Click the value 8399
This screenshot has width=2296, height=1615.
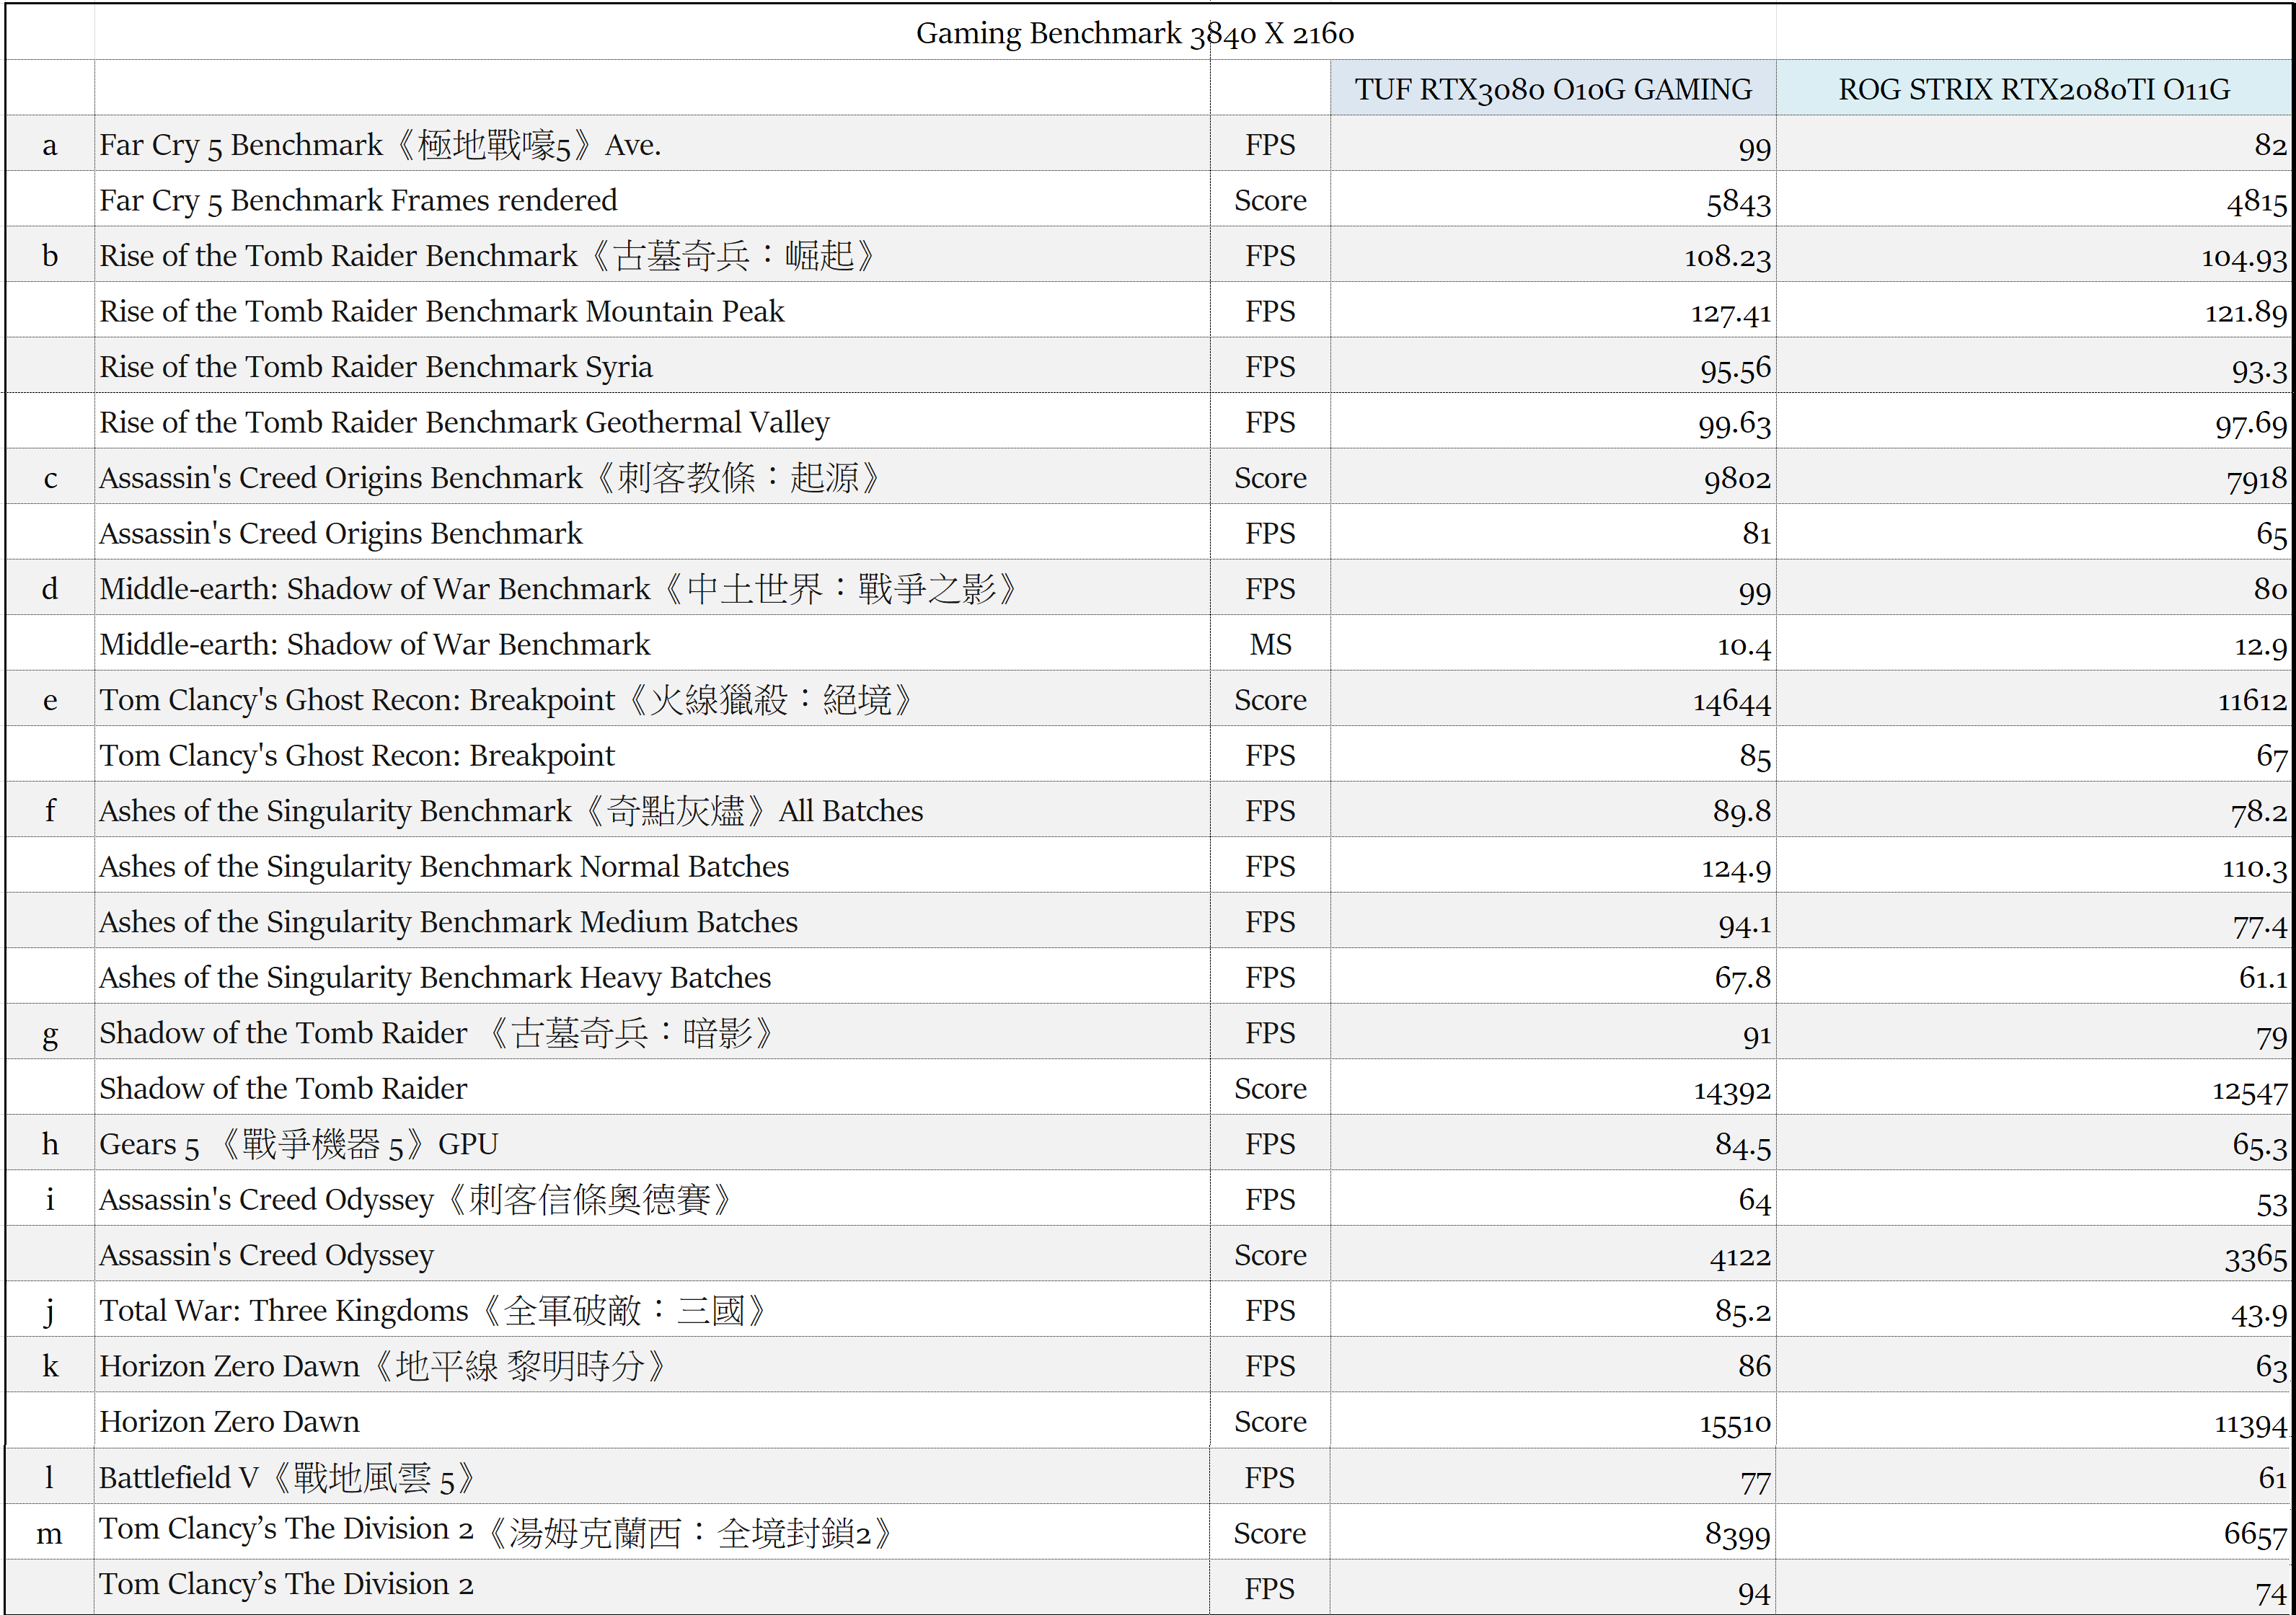1738,1535
